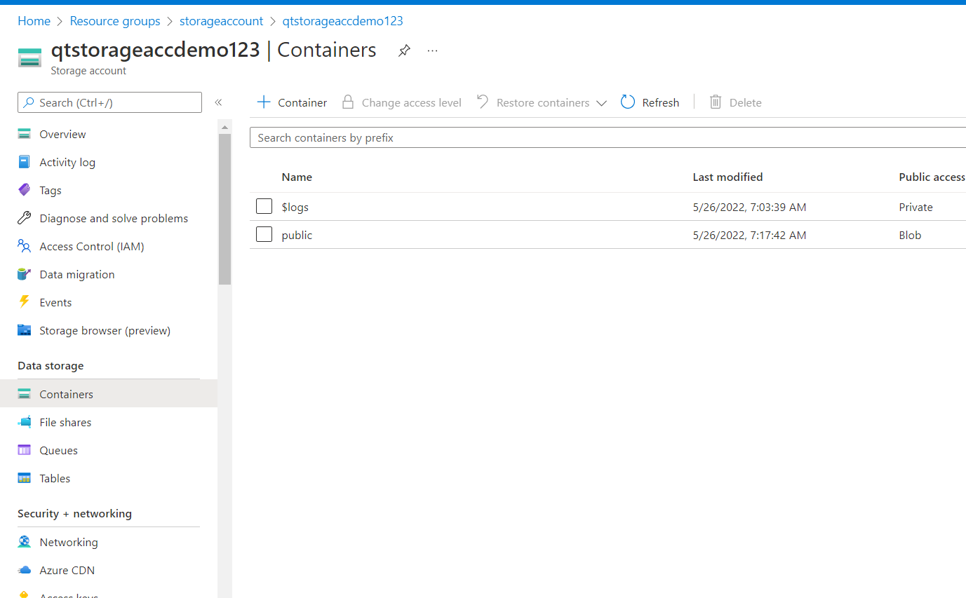Screen dimensions: 966x598
Task: Open the $logs container name
Action: pos(295,207)
